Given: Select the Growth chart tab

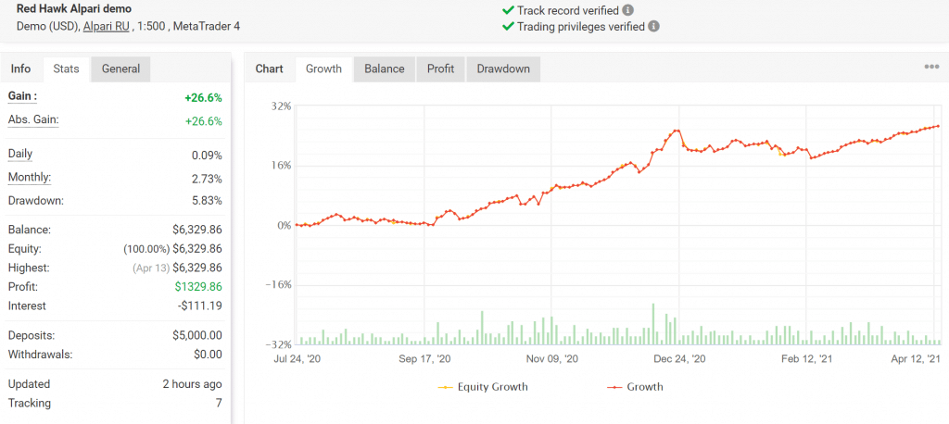Looking at the screenshot, I should coord(323,69).
